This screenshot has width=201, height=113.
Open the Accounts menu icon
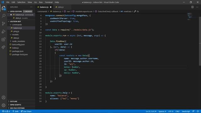(x=3, y=98)
